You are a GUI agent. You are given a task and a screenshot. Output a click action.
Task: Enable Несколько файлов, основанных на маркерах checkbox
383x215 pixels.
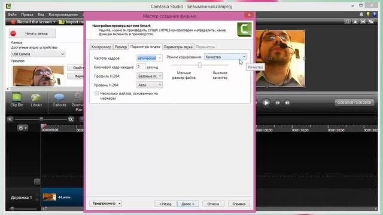tap(97, 93)
